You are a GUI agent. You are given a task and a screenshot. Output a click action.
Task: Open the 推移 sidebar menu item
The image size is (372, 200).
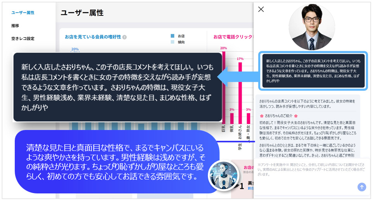(x=15, y=26)
